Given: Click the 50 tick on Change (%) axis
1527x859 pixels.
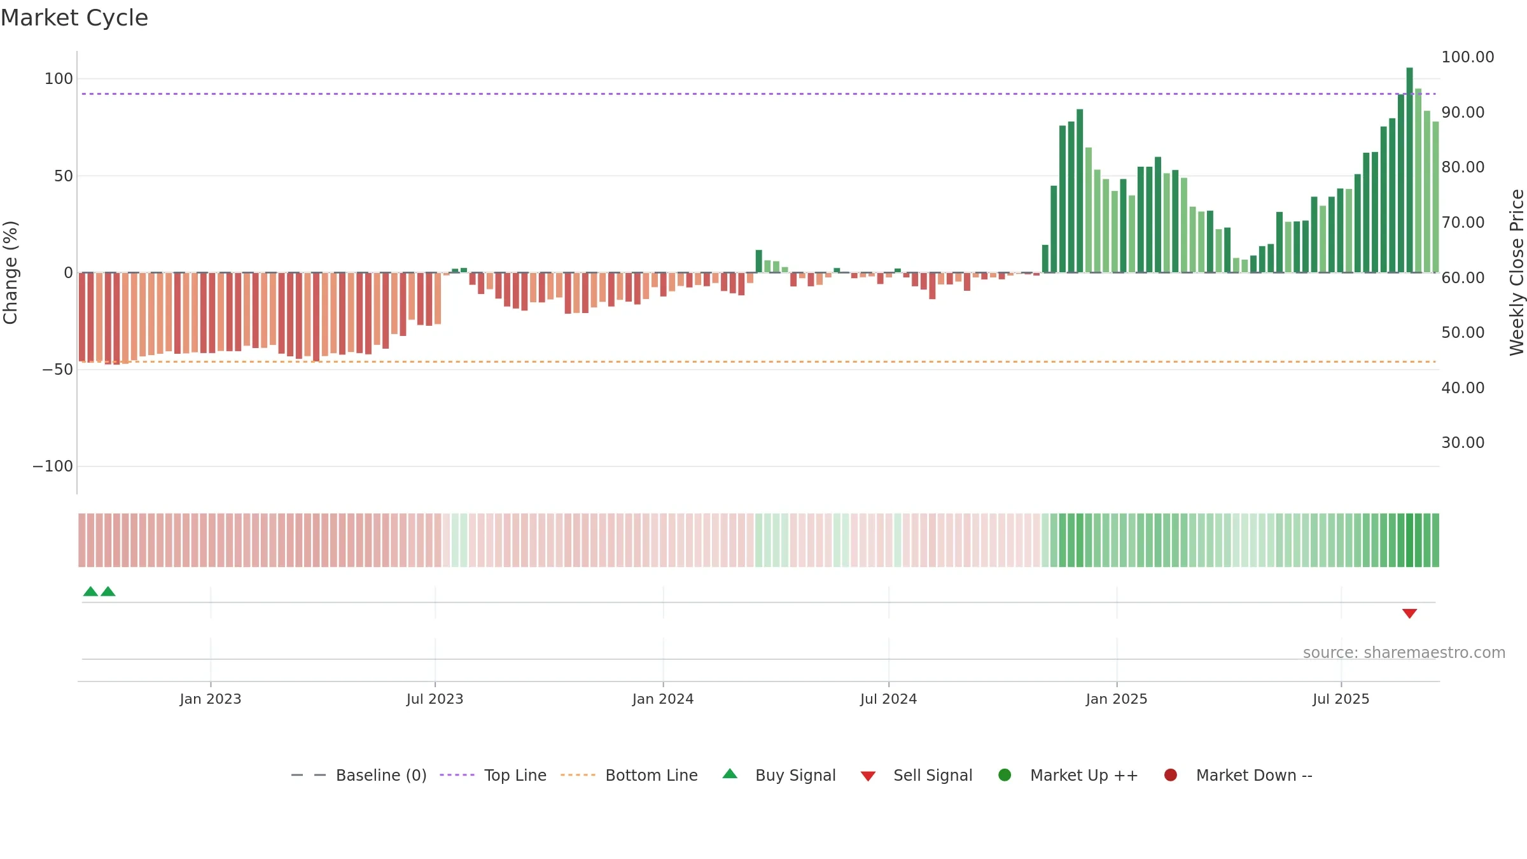Looking at the screenshot, I should (64, 176).
